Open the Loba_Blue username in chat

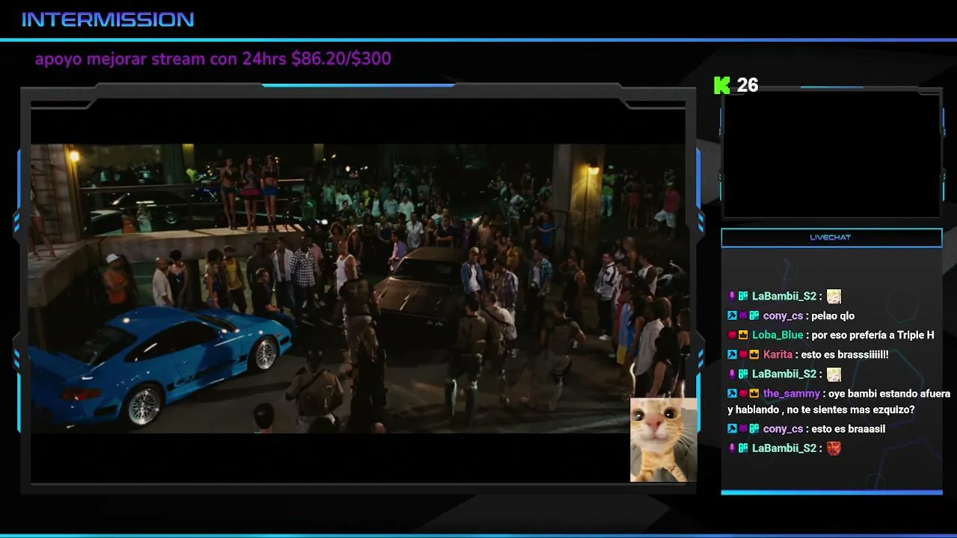pyautogui.click(x=778, y=336)
